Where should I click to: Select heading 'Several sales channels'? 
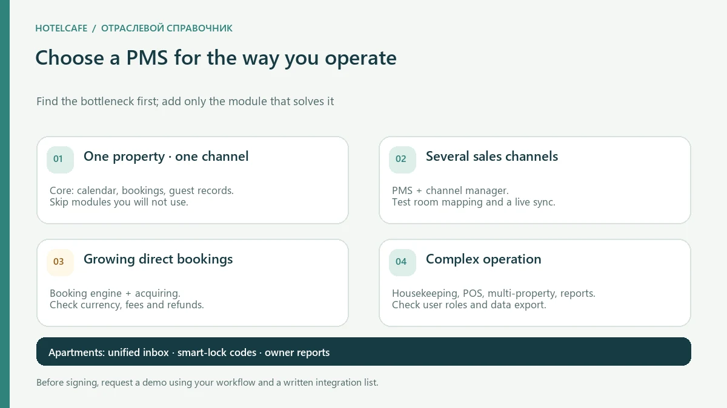pos(492,157)
